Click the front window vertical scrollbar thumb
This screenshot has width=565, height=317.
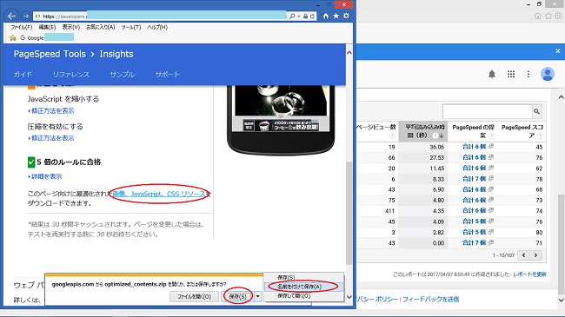349,213
